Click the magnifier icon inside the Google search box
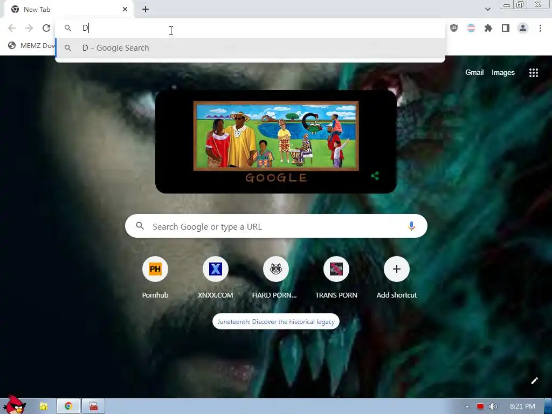This screenshot has width=552, height=414. click(x=140, y=226)
